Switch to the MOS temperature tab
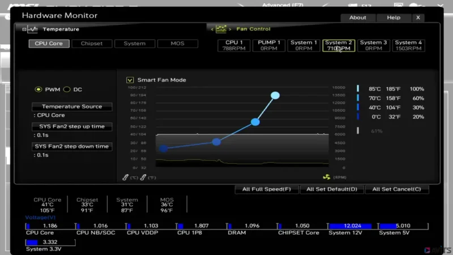 pyautogui.click(x=178, y=44)
